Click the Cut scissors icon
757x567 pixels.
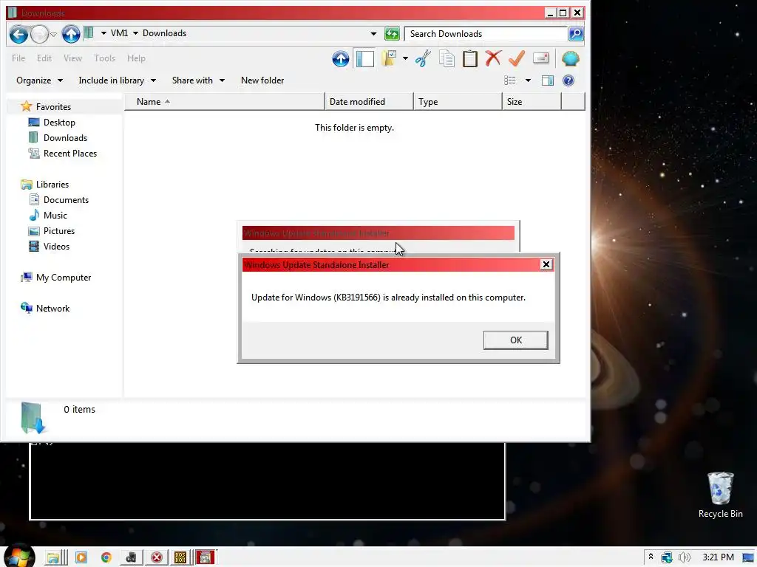click(423, 59)
